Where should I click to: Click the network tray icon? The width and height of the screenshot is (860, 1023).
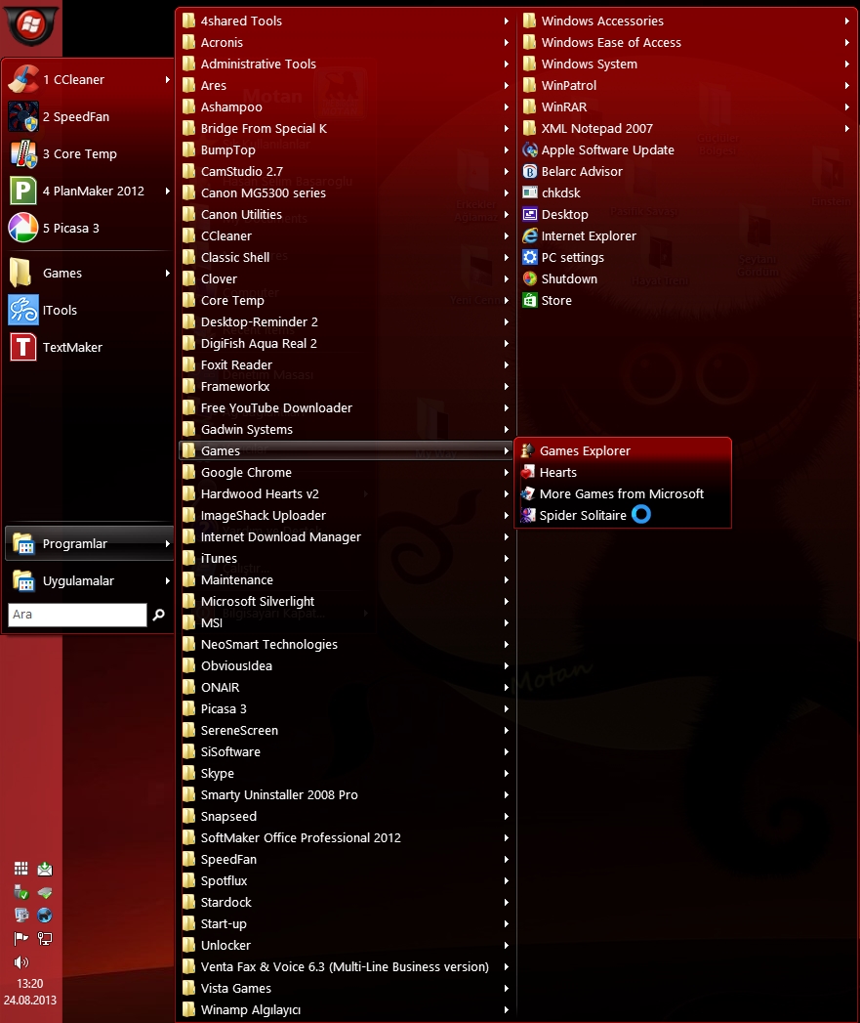pyautogui.click(x=44, y=939)
